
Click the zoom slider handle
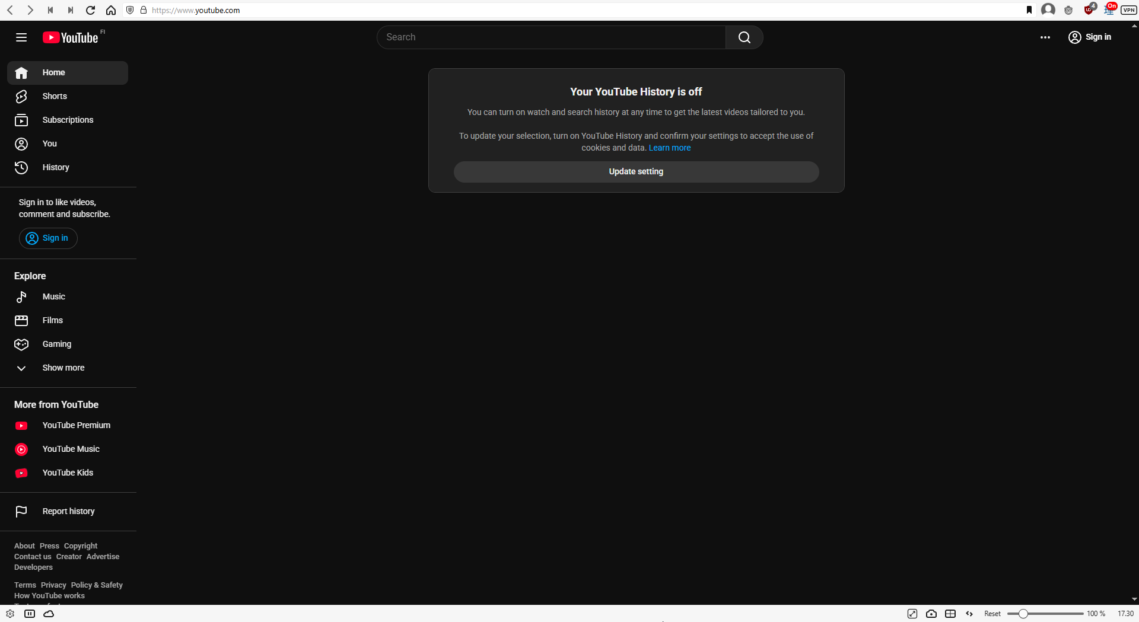[1023, 614]
